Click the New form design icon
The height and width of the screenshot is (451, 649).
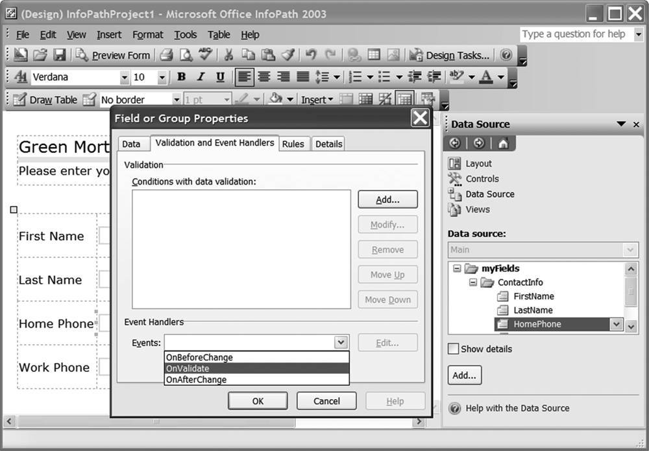(x=20, y=55)
